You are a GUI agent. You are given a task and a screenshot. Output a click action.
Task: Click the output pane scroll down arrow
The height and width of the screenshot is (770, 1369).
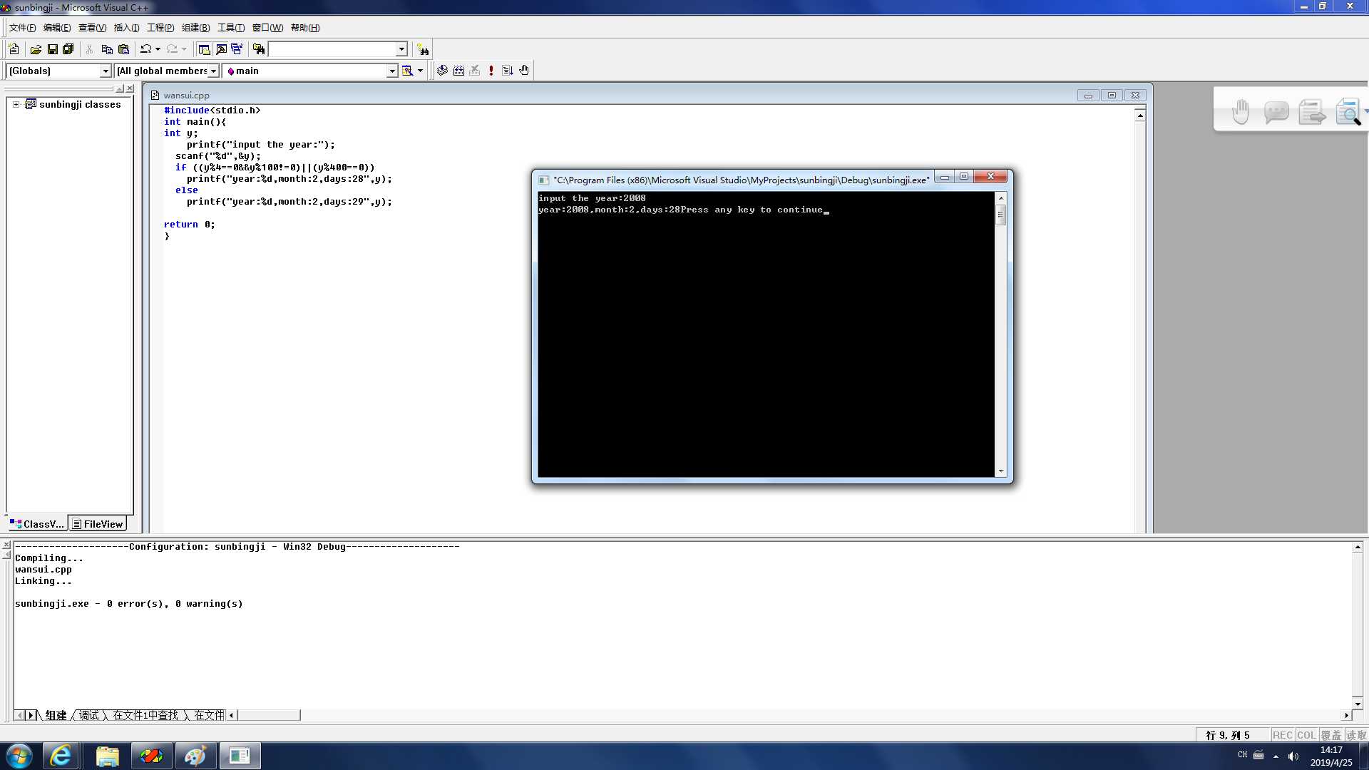coord(1358,704)
